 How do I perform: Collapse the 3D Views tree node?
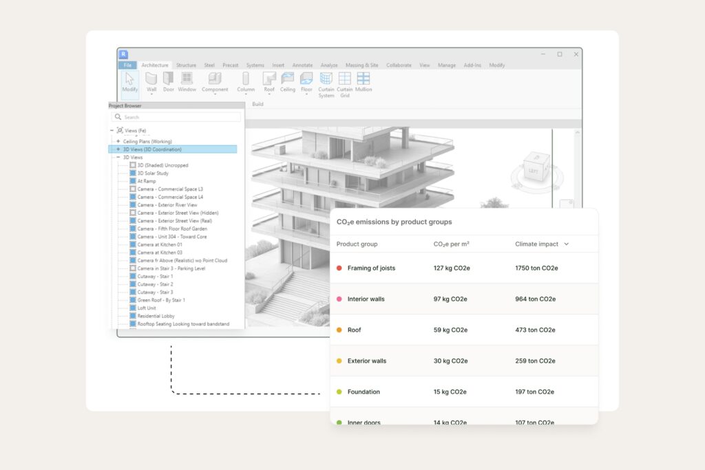[x=118, y=158]
